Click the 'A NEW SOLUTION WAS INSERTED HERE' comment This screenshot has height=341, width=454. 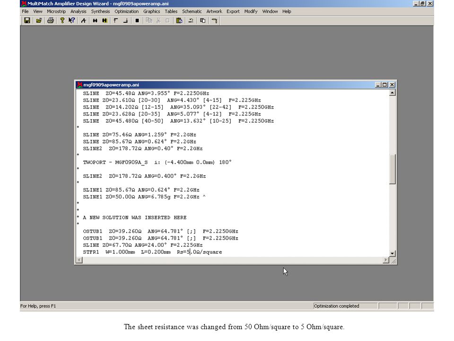coord(135,217)
